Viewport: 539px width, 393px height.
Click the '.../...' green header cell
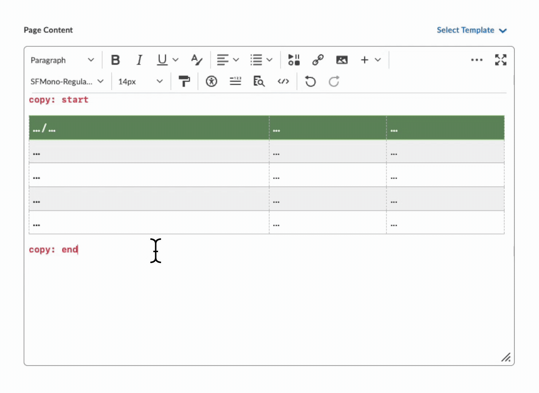tap(149, 128)
